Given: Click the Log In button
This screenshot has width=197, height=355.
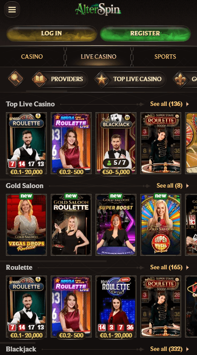Looking at the screenshot, I should [51, 34].
